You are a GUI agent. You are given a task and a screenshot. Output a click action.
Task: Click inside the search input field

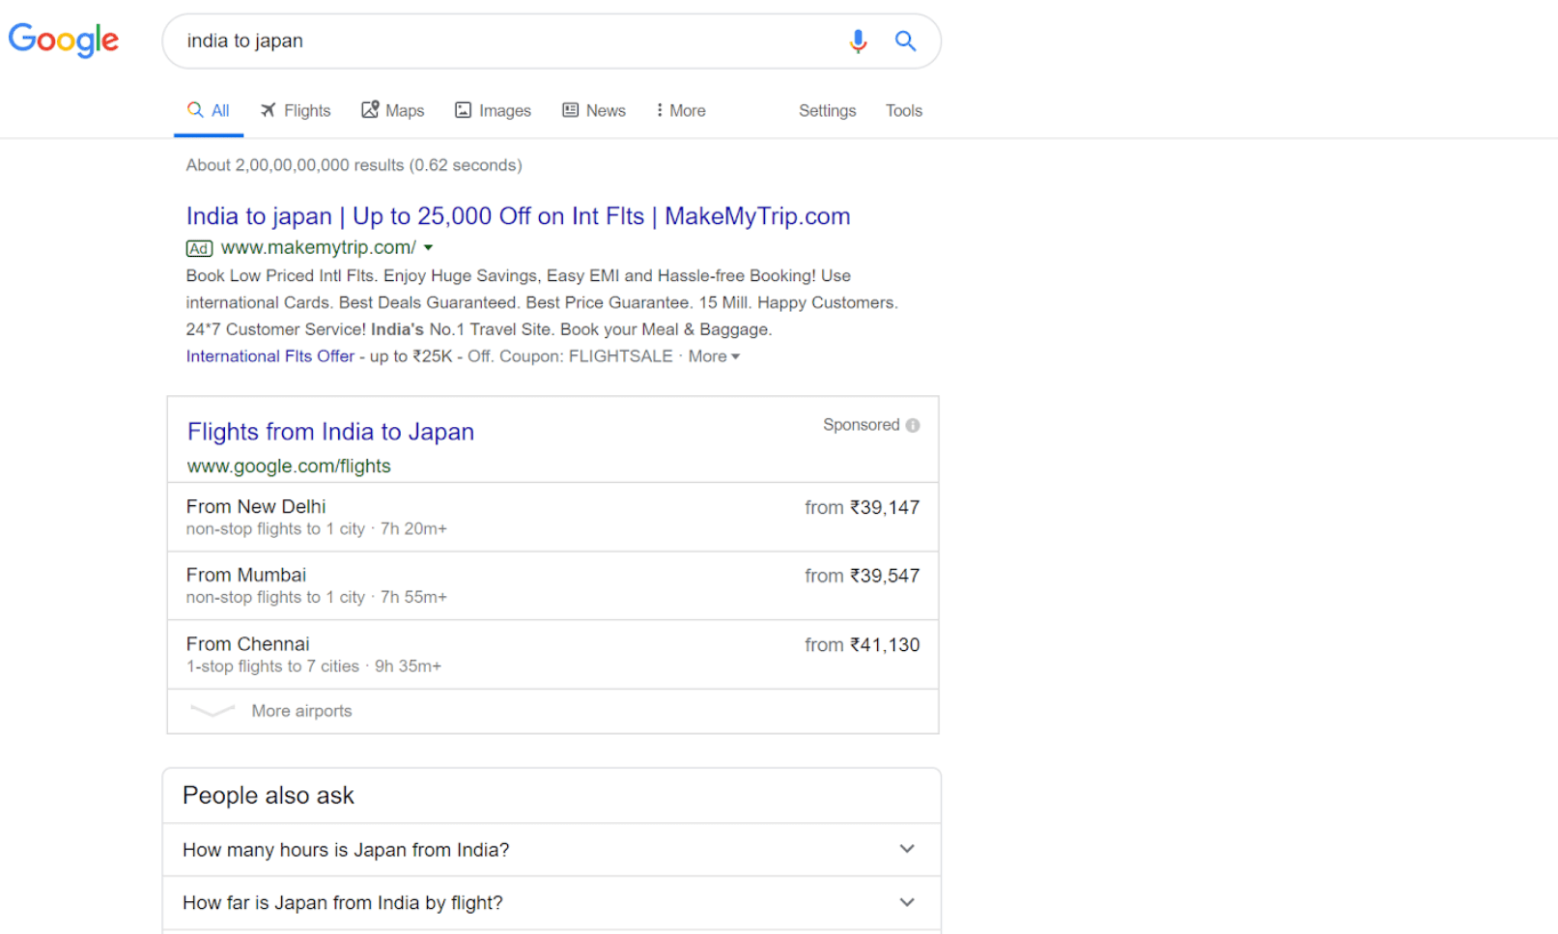pyautogui.click(x=502, y=41)
